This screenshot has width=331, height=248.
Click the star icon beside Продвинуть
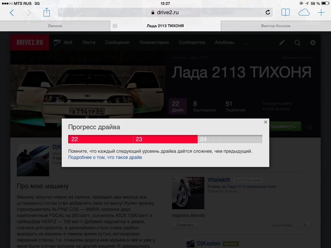pyautogui.click(x=310, y=126)
